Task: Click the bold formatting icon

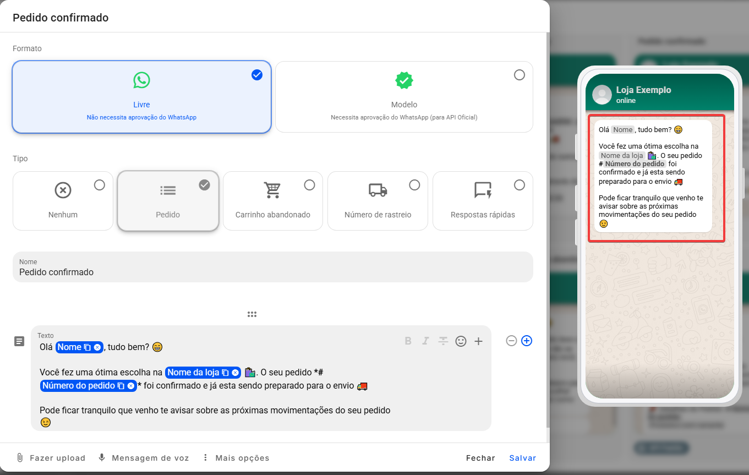Action: [x=408, y=341]
